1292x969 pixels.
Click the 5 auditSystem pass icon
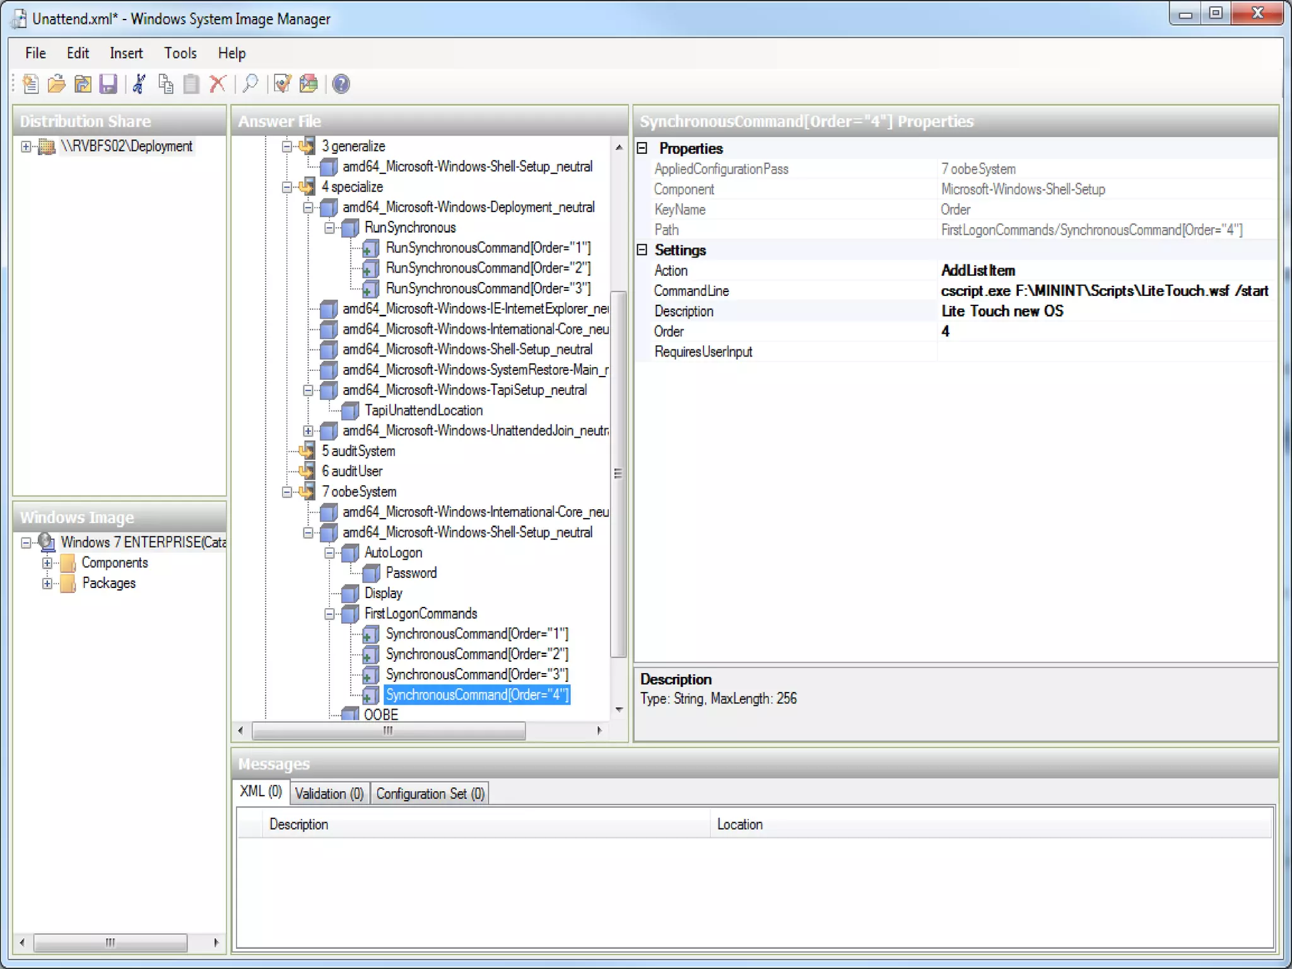(308, 450)
